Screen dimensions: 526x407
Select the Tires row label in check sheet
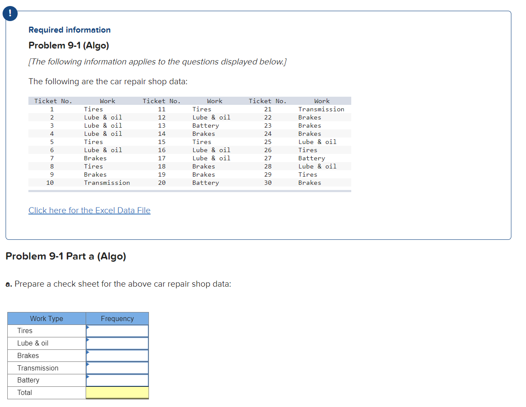click(24, 330)
